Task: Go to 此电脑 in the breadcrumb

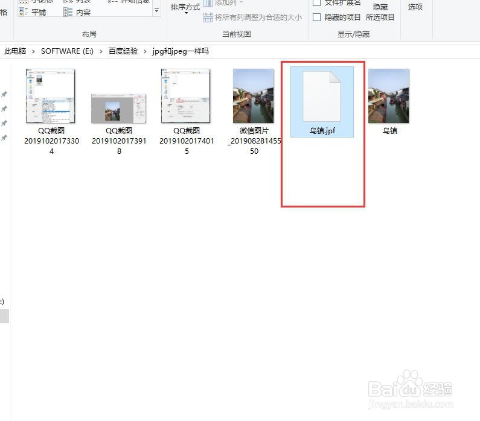Action: point(15,51)
